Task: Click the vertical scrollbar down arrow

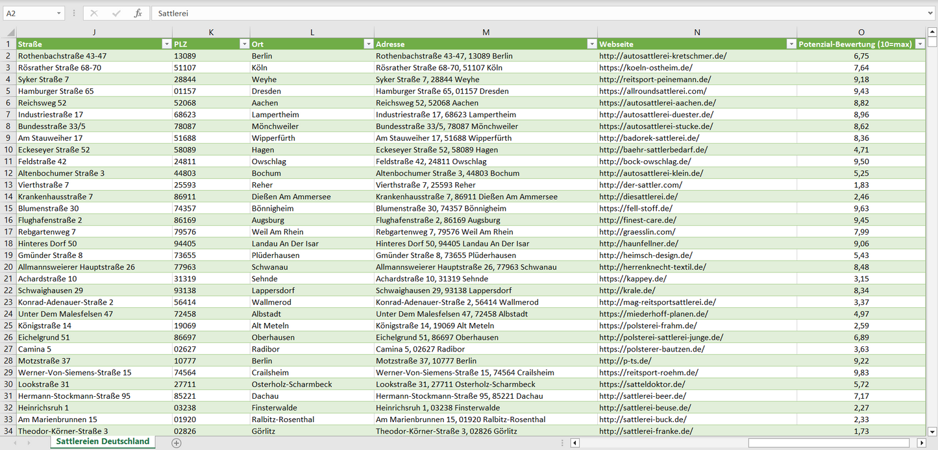Action: 932,431
